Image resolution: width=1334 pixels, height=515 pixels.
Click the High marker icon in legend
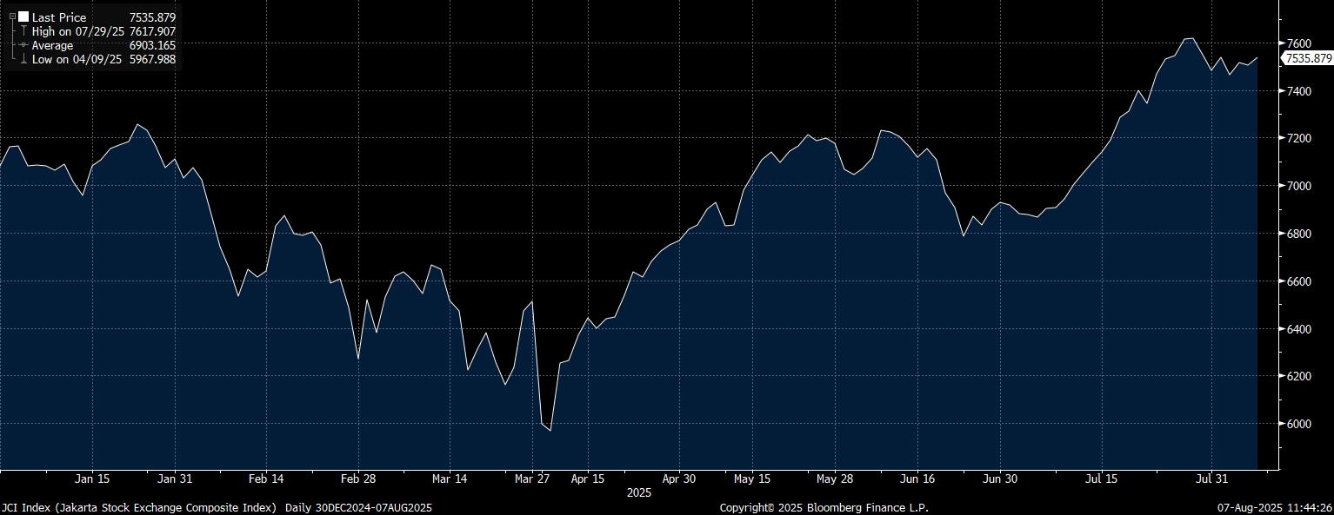23,31
